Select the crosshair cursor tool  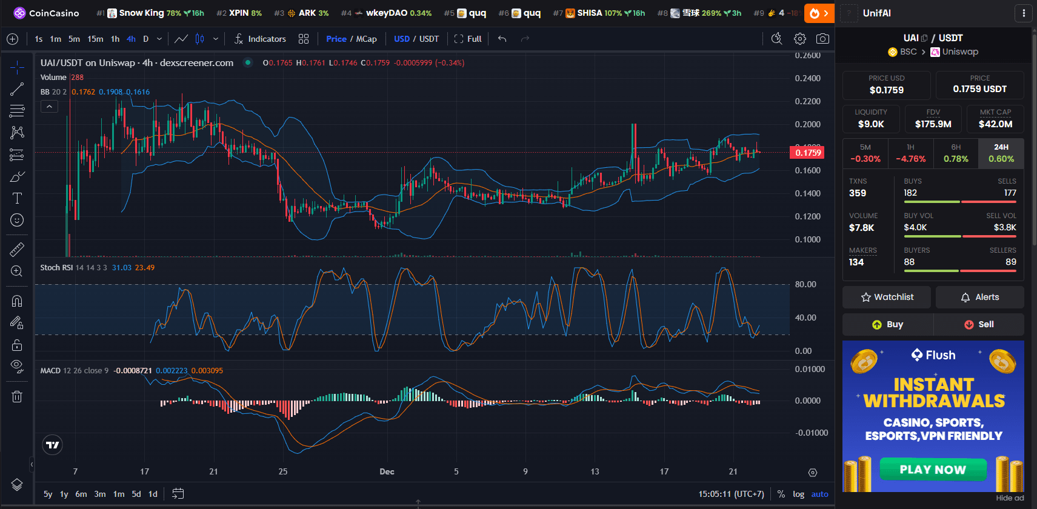click(x=17, y=67)
